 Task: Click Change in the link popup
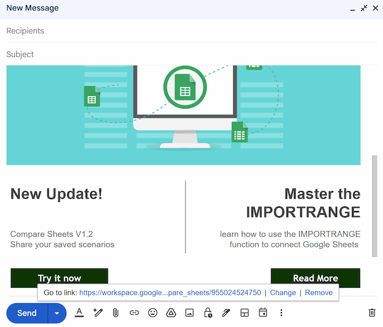pos(283,293)
